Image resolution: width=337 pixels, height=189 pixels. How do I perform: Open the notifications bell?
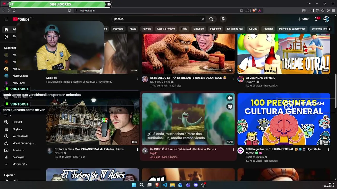coord(317,19)
